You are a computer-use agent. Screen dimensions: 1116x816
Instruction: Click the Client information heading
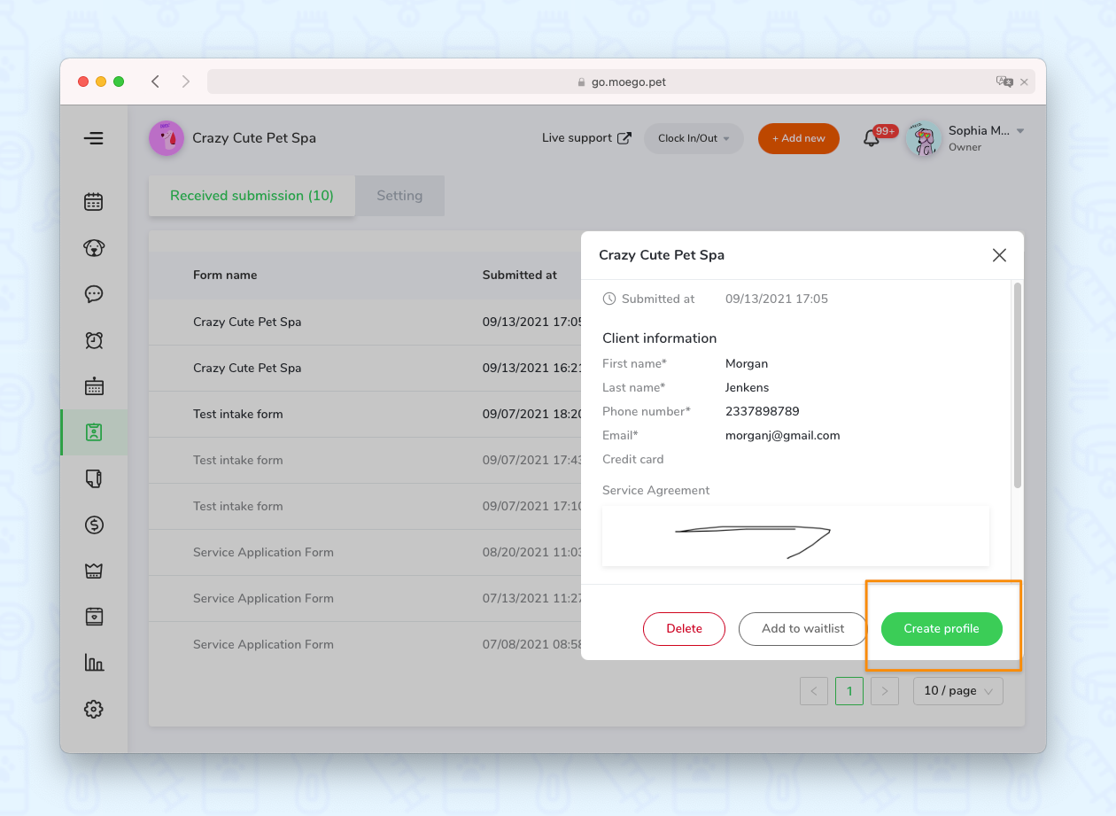[x=659, y=338]
